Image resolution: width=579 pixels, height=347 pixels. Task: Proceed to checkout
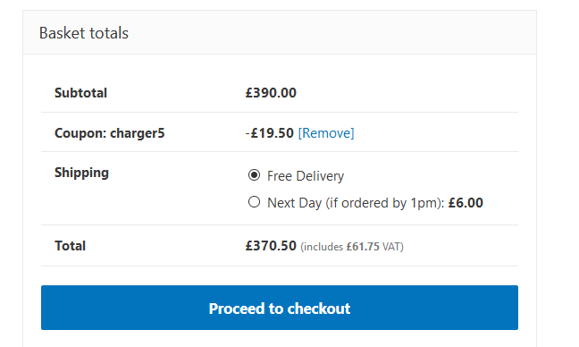click(x=280, y=308)
